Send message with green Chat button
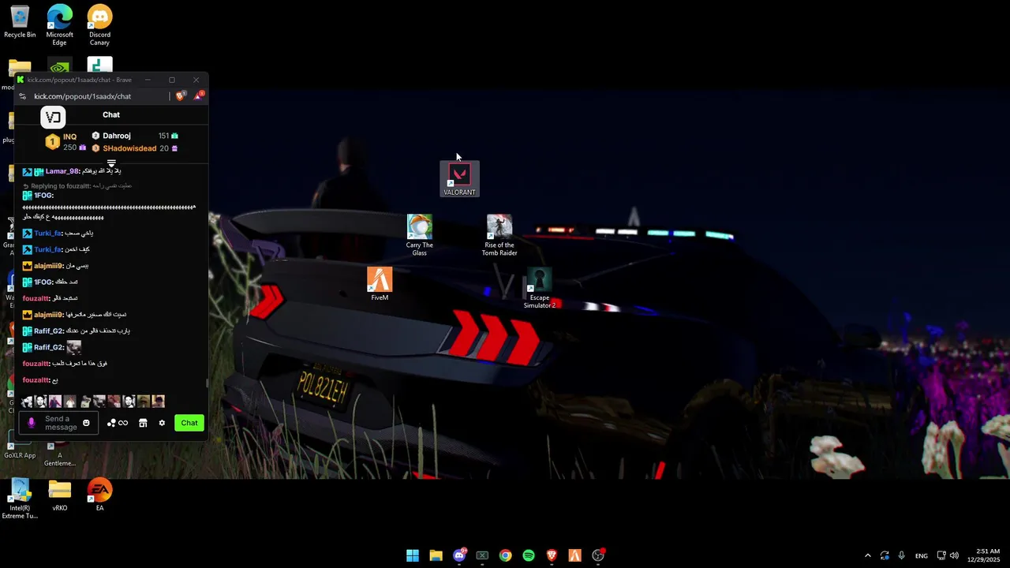The image size is (1010, 568). click(189, 423)
